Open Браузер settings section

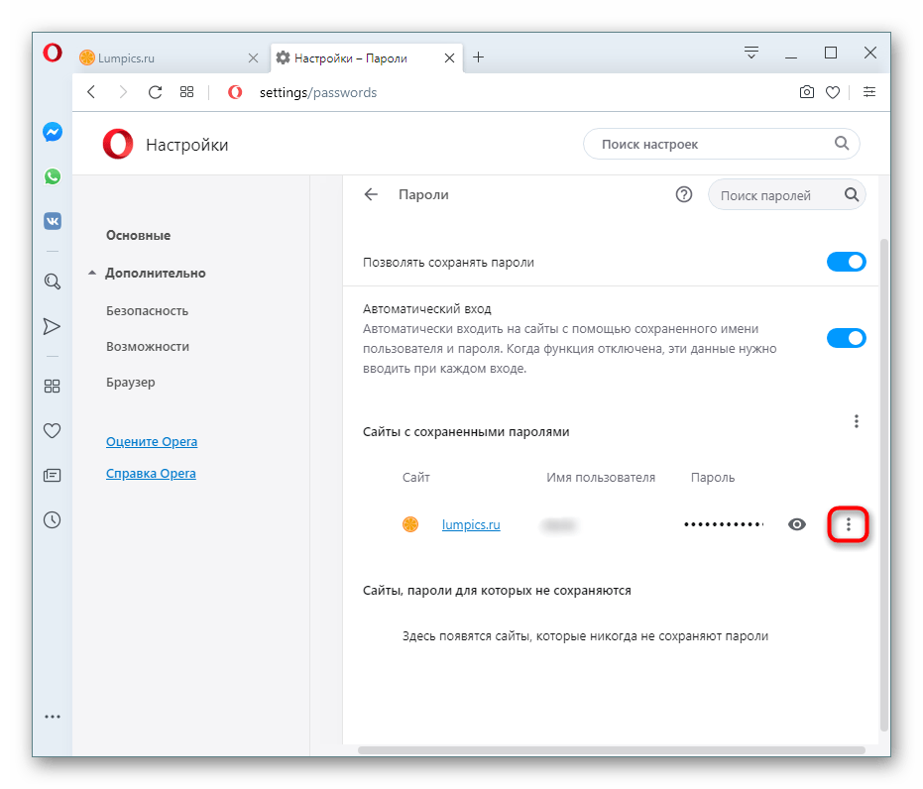coord(131,383)
